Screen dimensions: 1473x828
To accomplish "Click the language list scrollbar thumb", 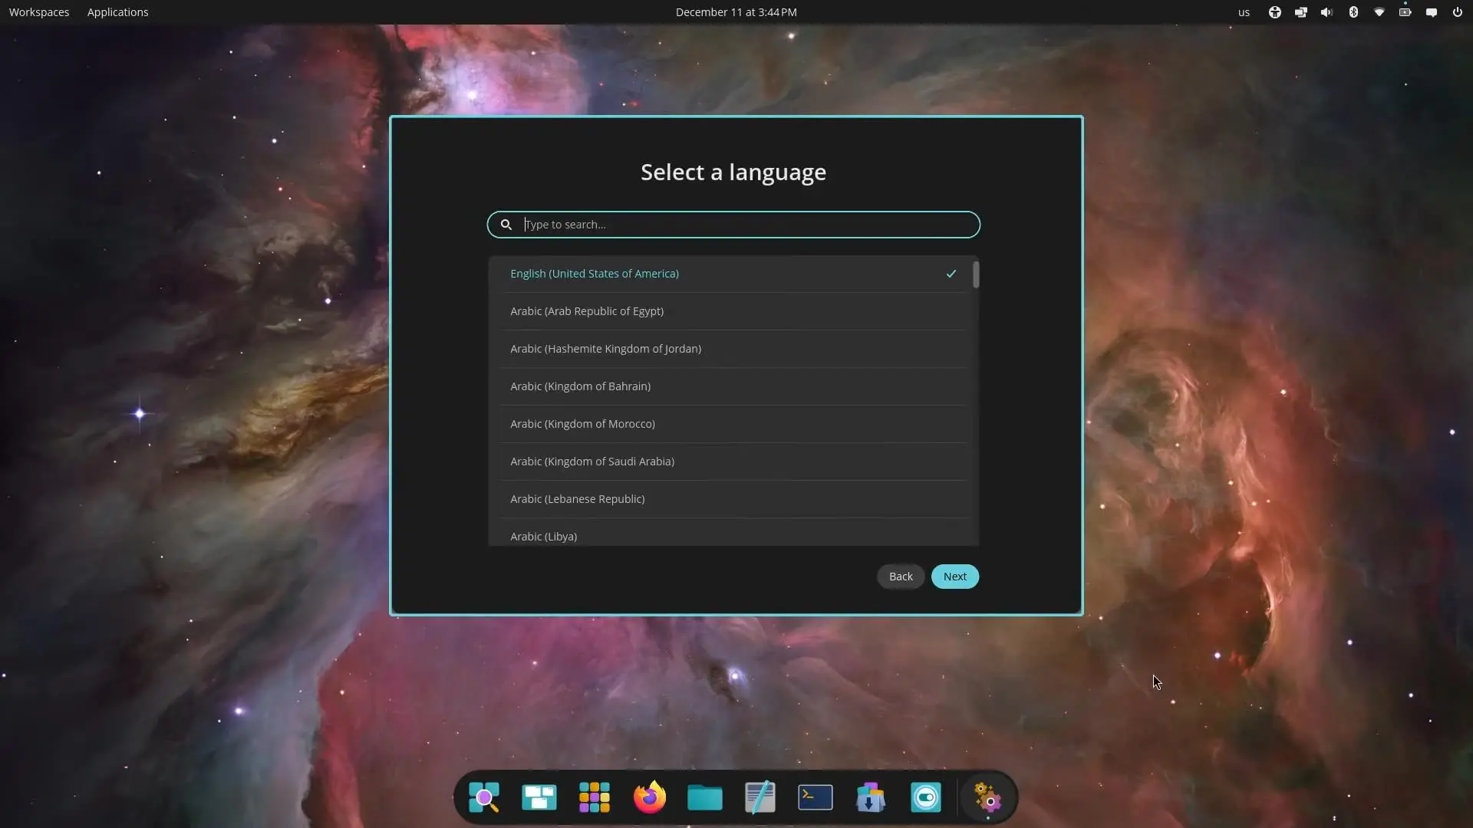I will tap(976, 274).
